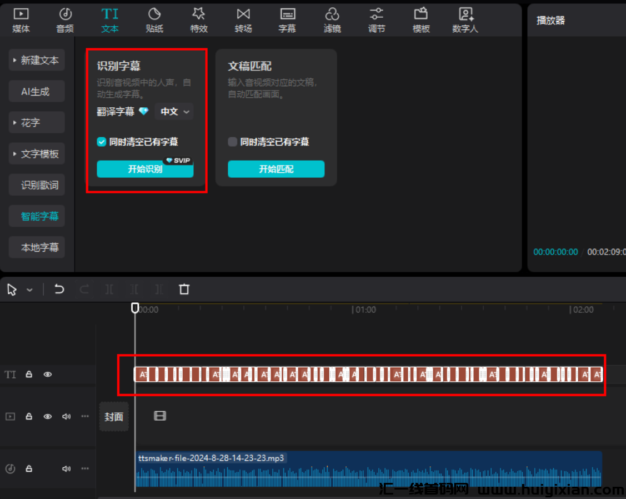Open the 中文 translation language dropdown
Screen dimensions: 626x499
(174, 112)
